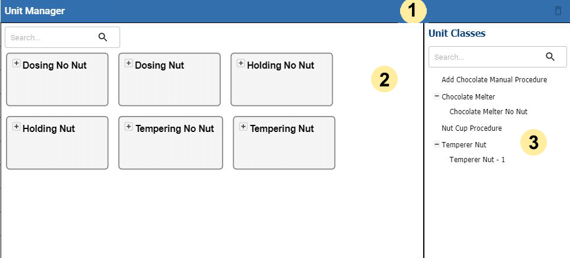Expand the Holding Nut unit card
The width and height of the screenshot is (570, 258).
[x=17, y=127]
